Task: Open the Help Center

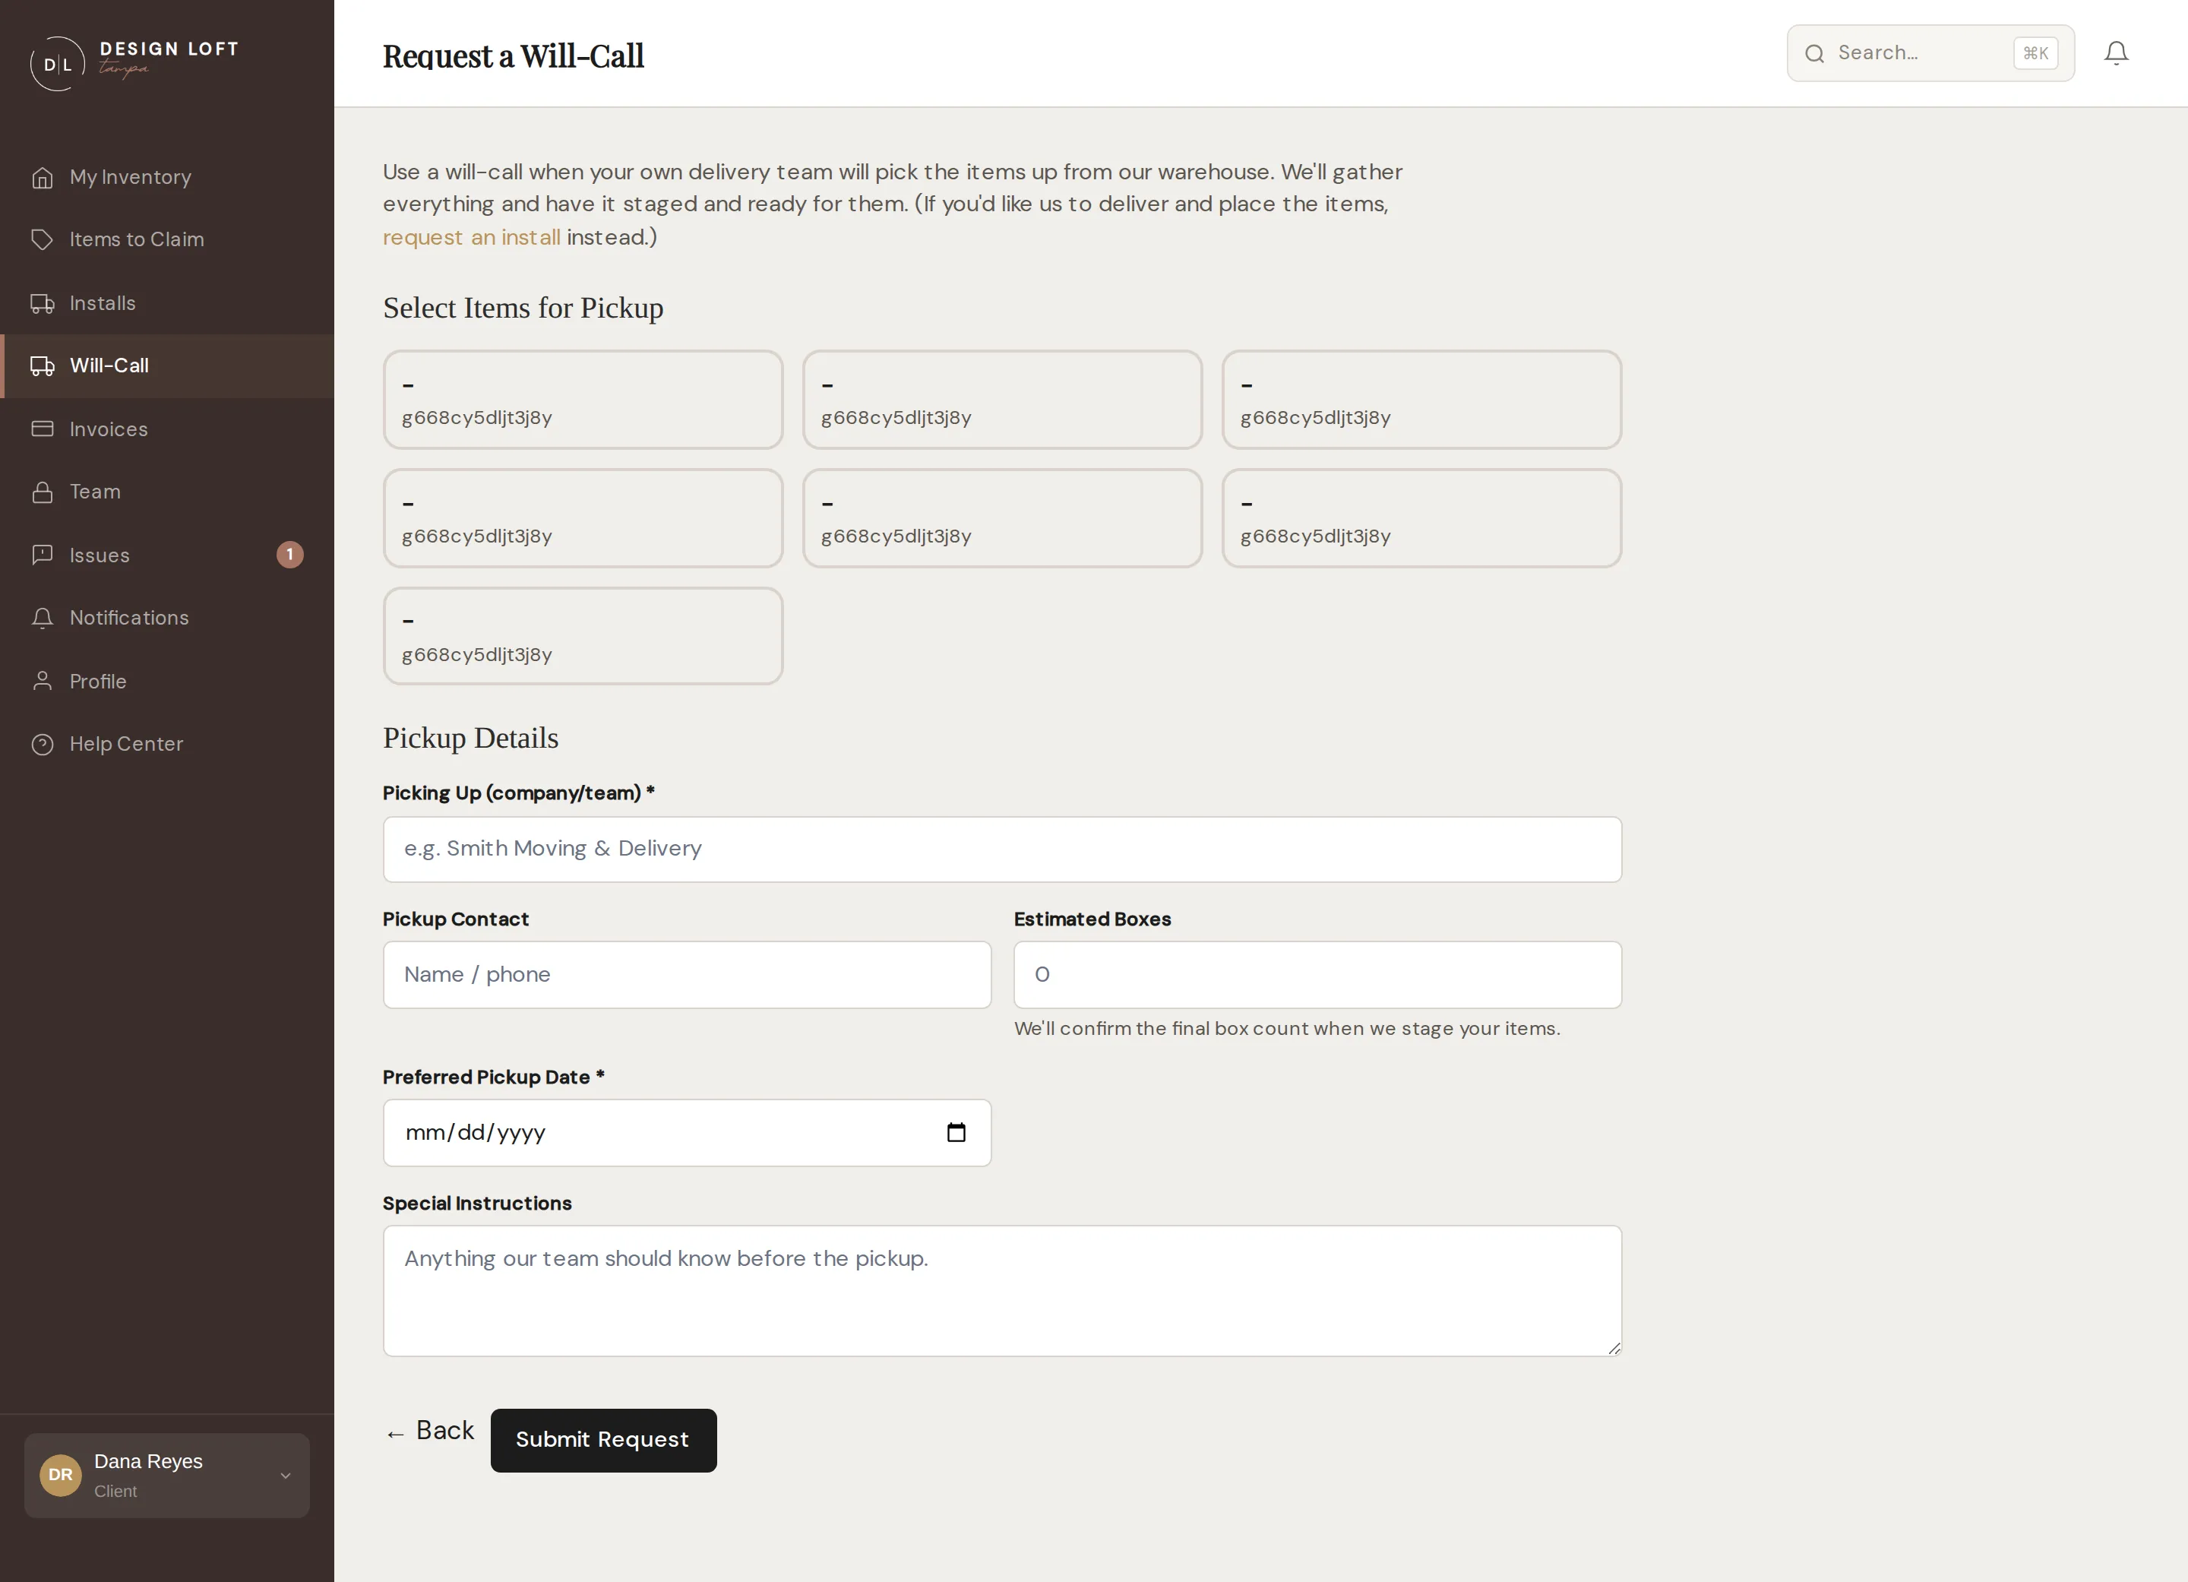Action: coord(168,744)
